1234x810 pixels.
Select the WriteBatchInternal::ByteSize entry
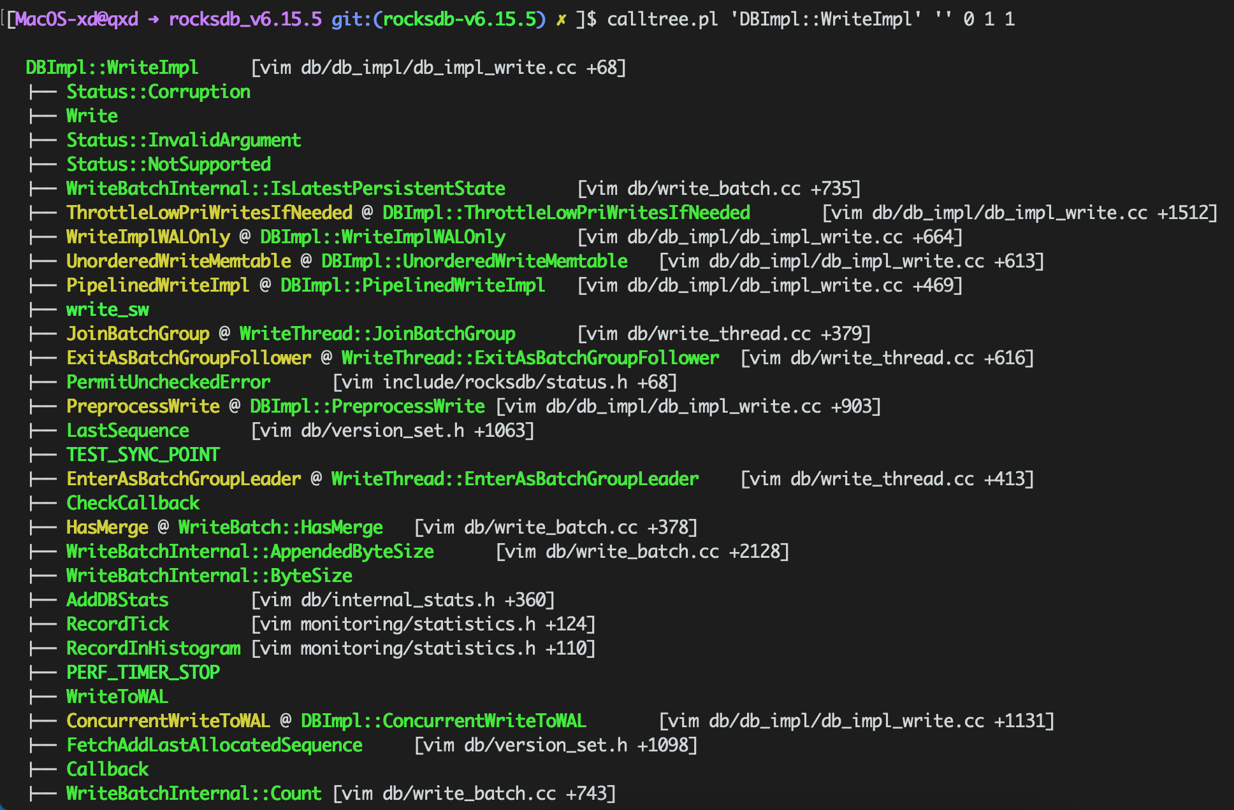tap(210, 576)
